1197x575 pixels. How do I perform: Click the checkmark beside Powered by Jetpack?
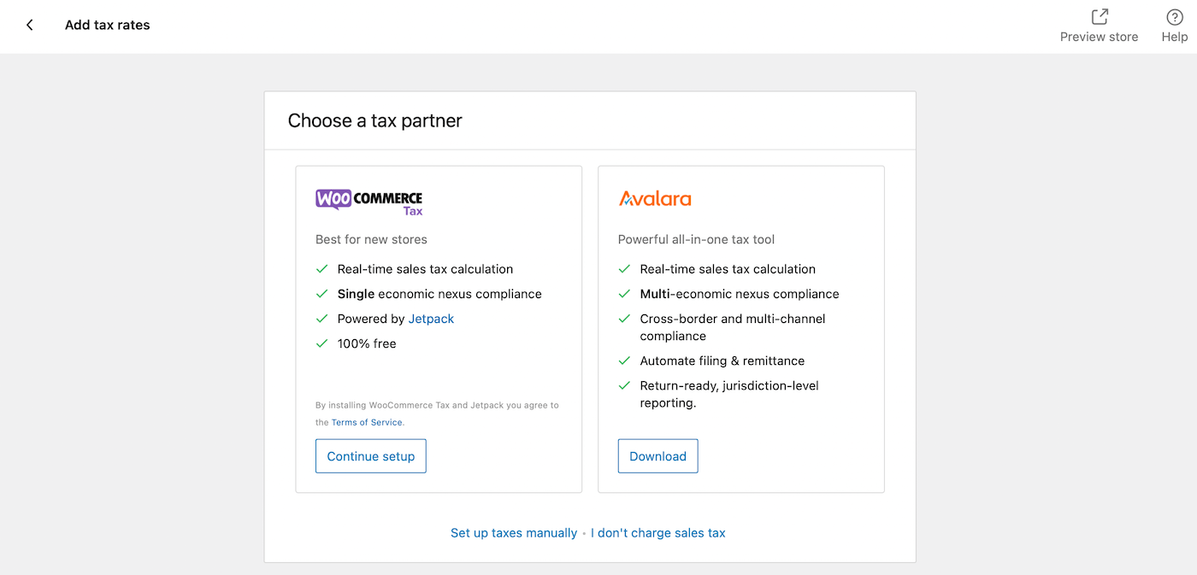[322, 319]
